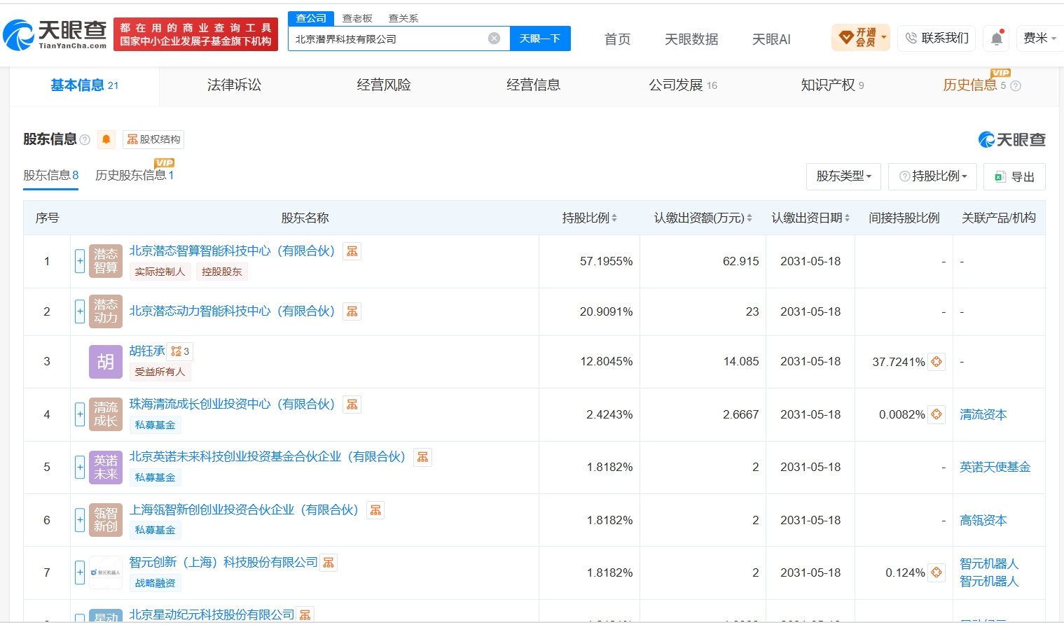Expand row for 智元创新（上海）科技股份有限公司
Viewport: 1064px width, 625px height.
(x=80, y=573)
